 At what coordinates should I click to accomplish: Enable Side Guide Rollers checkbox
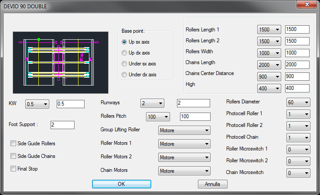pyautogui.click(x=13, y=144)
